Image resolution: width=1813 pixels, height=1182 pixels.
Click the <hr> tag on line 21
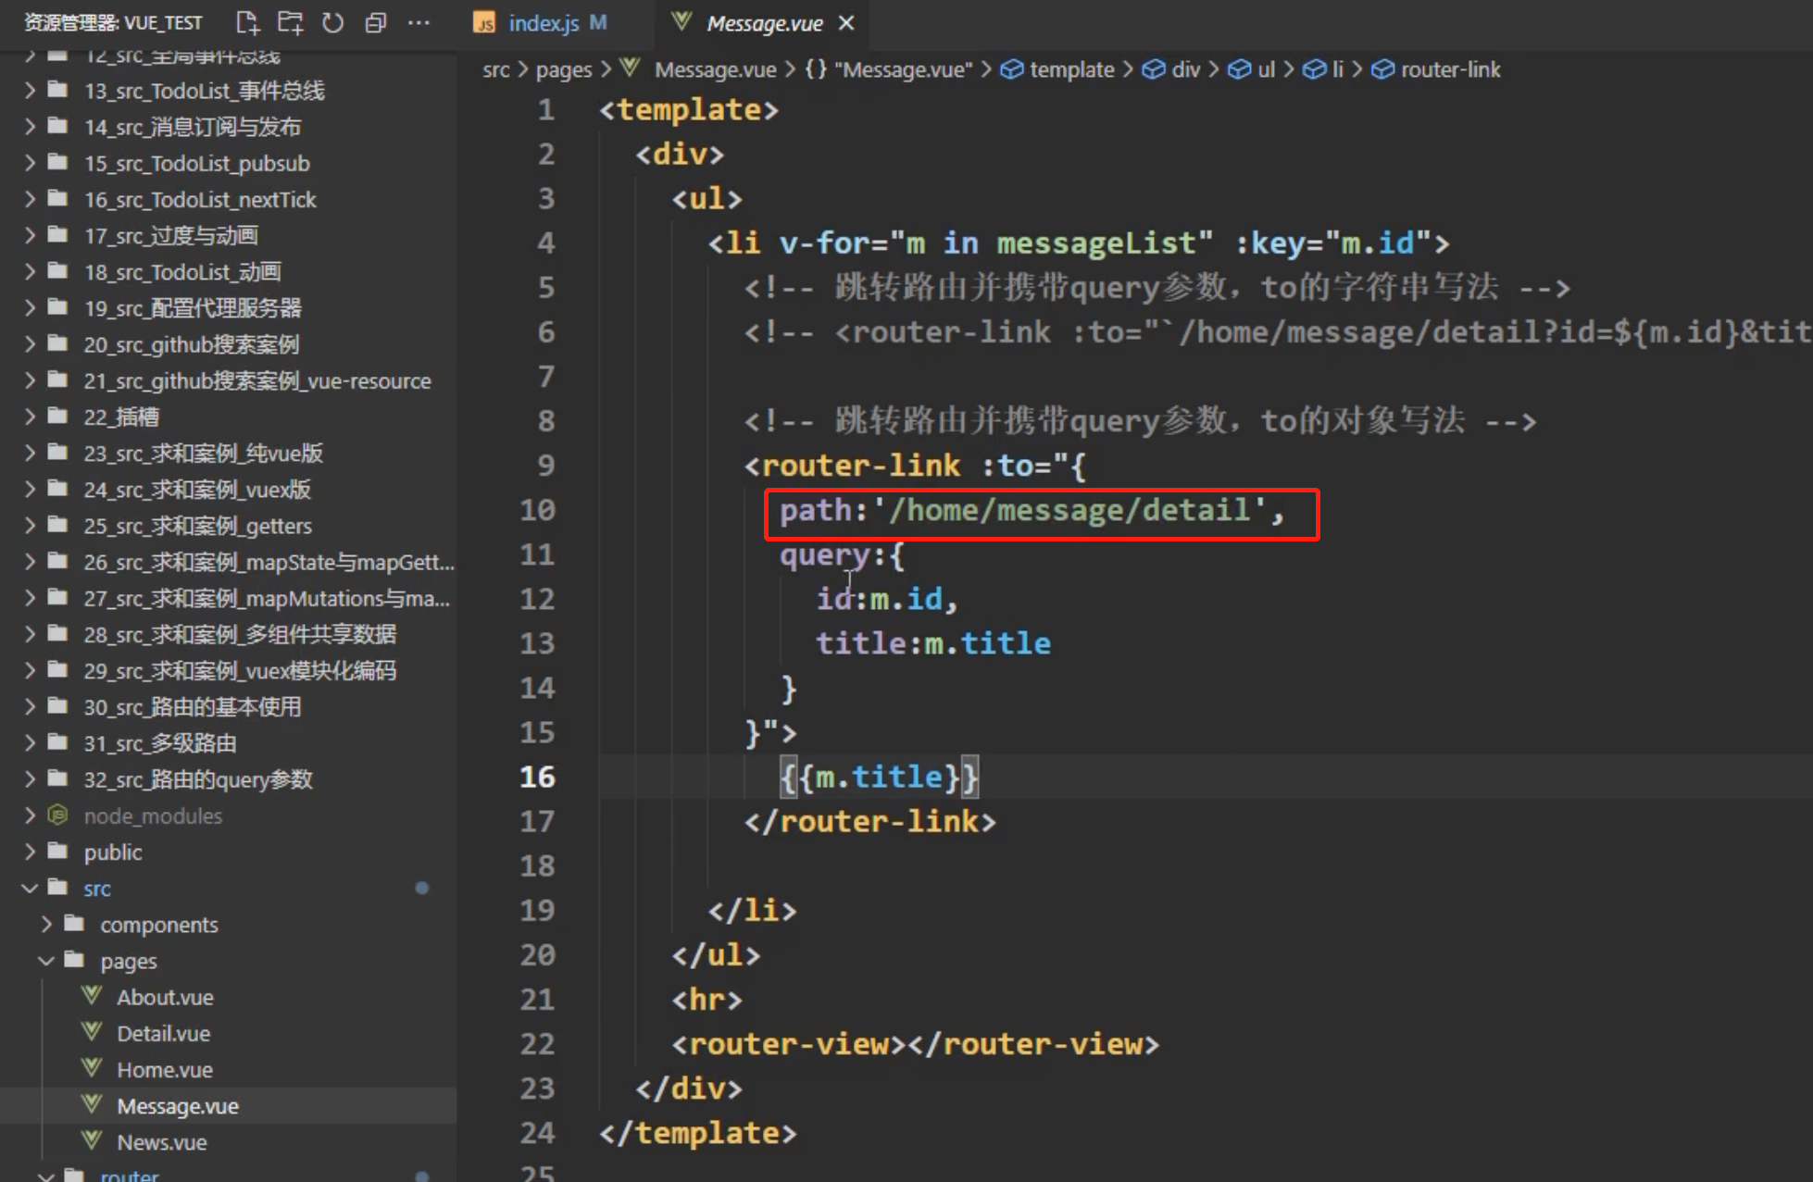coord(707,1000)
